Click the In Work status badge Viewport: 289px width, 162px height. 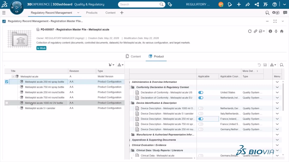pos(41,48)
